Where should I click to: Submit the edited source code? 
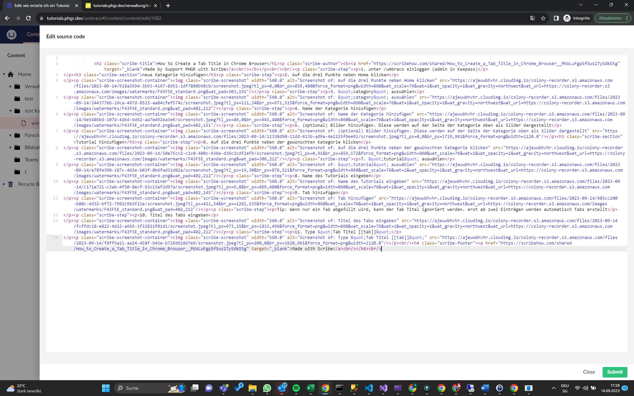[615, 372]
